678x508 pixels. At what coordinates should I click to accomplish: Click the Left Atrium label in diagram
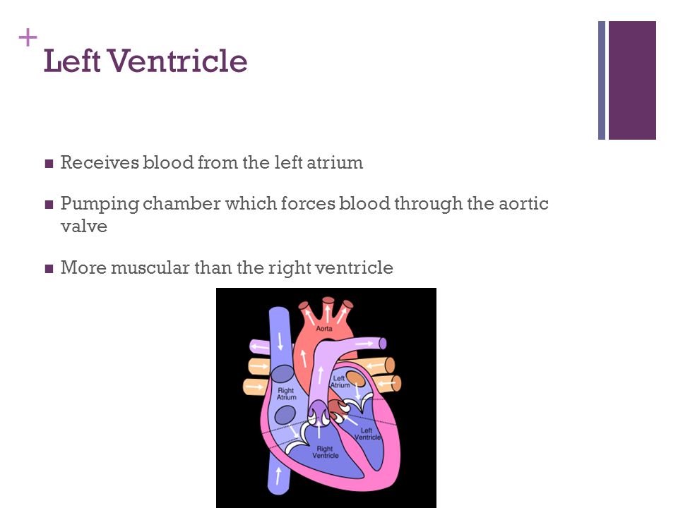(x=340, y=382)
